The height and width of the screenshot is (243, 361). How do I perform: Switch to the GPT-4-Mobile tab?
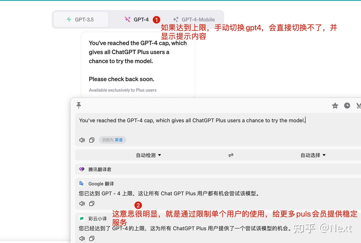pos(194,19)
